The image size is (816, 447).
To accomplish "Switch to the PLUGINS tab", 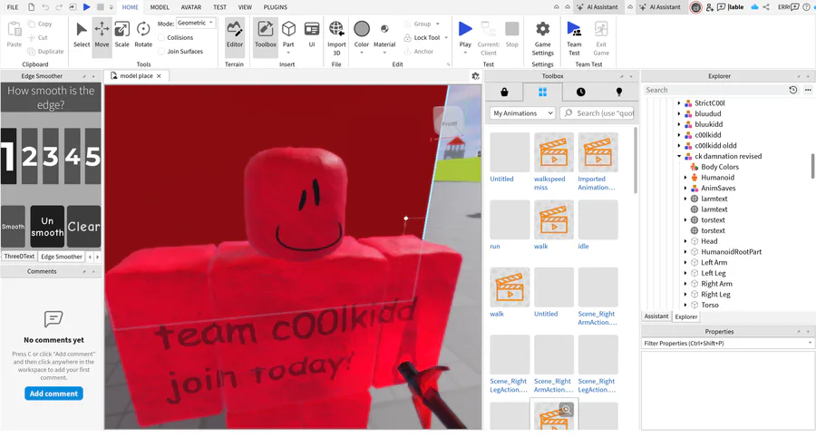I will [276, 7].
